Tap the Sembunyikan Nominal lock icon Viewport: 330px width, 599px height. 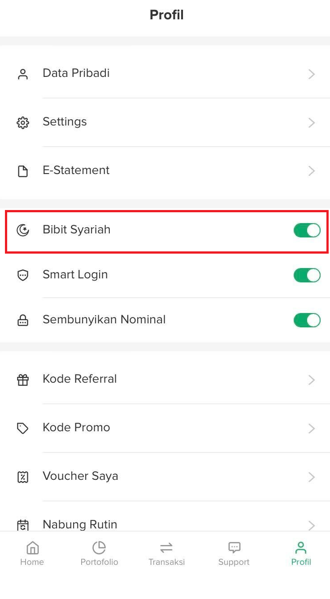coord(22,321)
